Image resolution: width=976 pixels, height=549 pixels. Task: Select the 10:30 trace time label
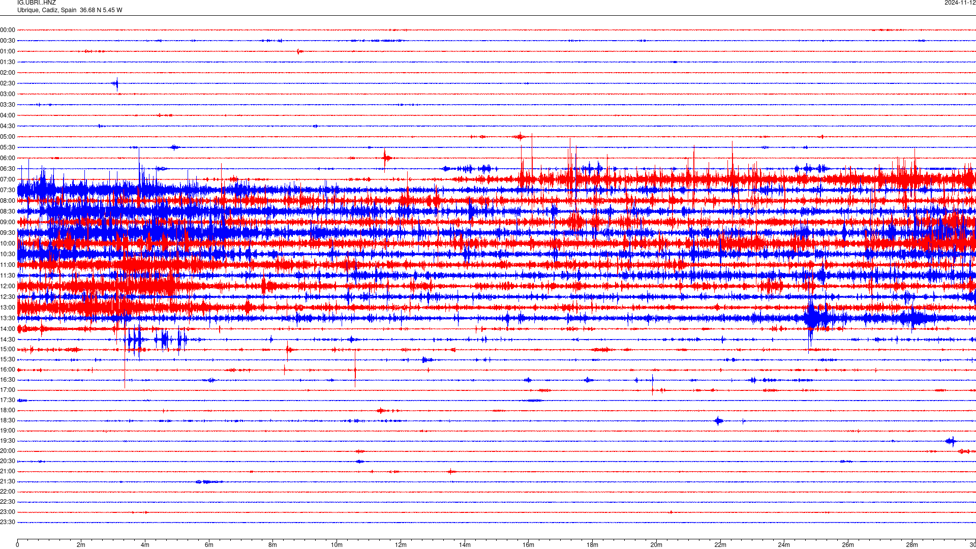click(8, 254)
